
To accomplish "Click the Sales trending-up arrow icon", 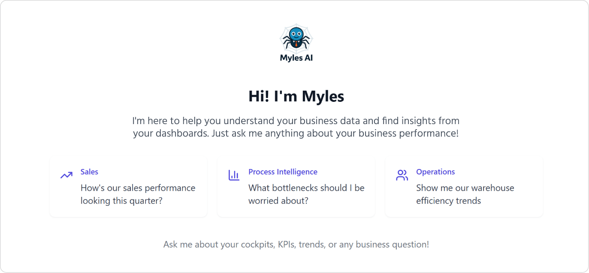I will click(66, 175).
